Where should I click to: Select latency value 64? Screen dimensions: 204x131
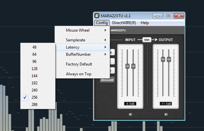coord(38,54)
